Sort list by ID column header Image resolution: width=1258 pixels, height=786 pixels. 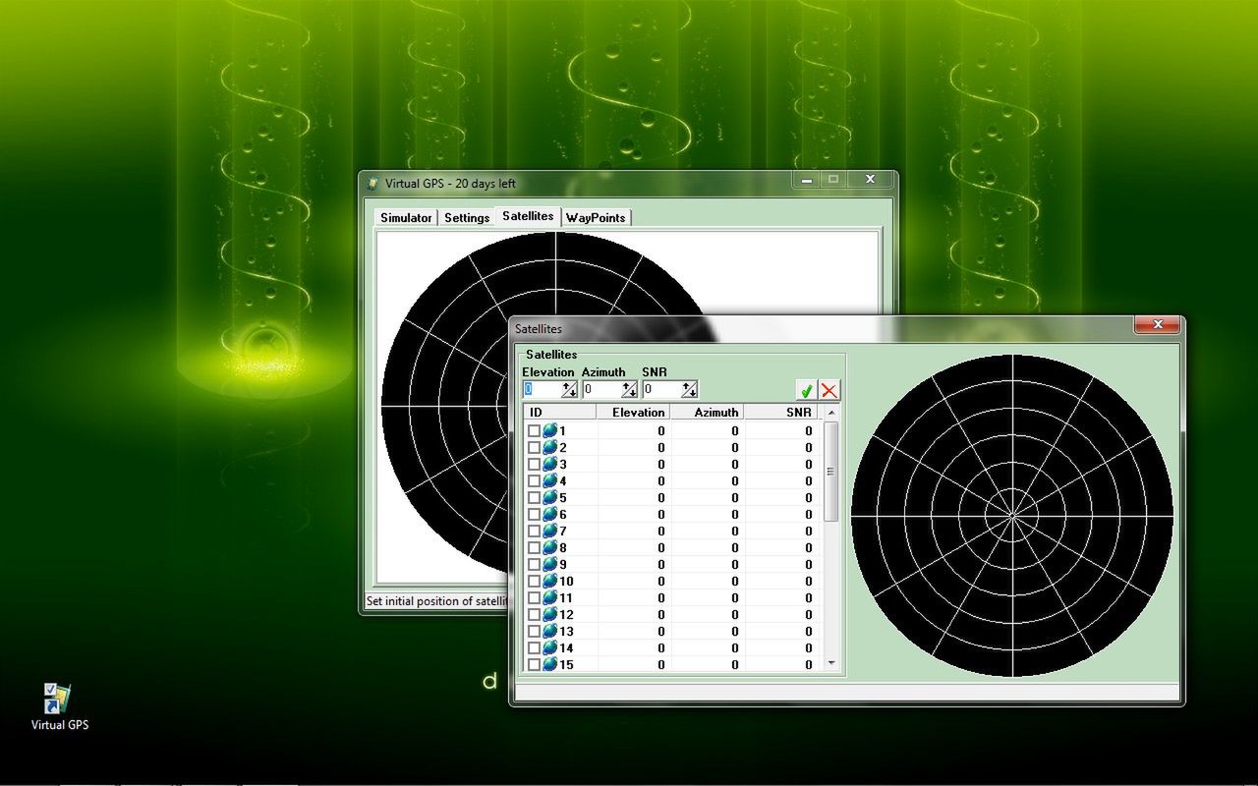(559, 412)
